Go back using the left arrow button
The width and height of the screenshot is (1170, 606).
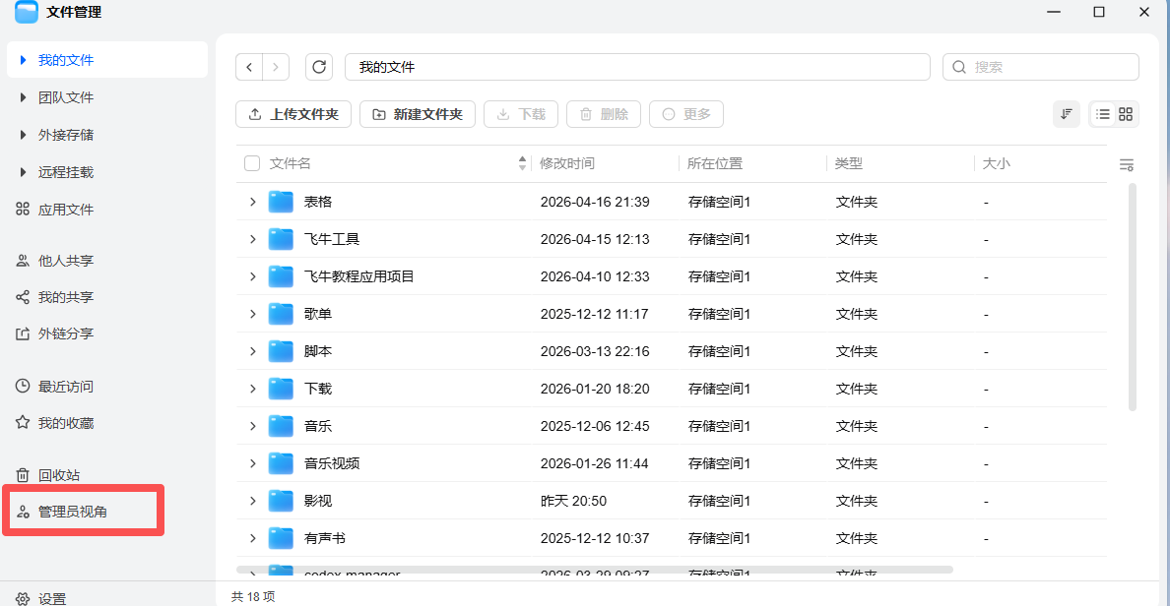click(x=250, y=67)
